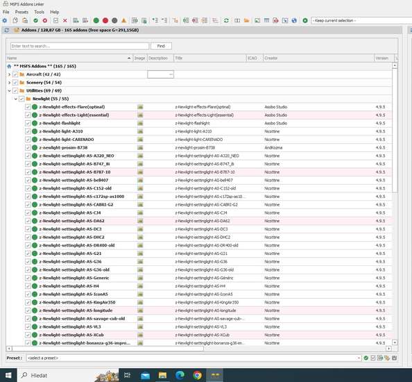Select the z-newlight-prosim-B738 row

pyautogui.click(x=199, y=147)
